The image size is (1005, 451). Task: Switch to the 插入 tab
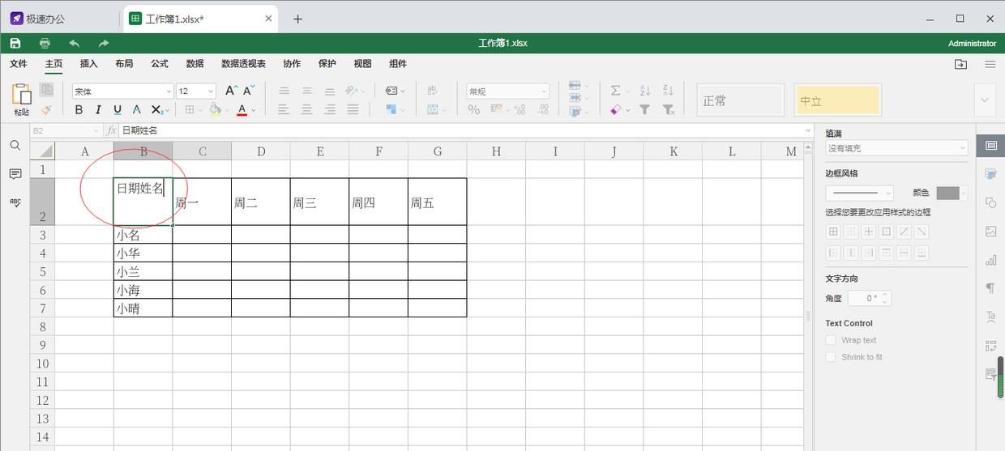point(89,64)
